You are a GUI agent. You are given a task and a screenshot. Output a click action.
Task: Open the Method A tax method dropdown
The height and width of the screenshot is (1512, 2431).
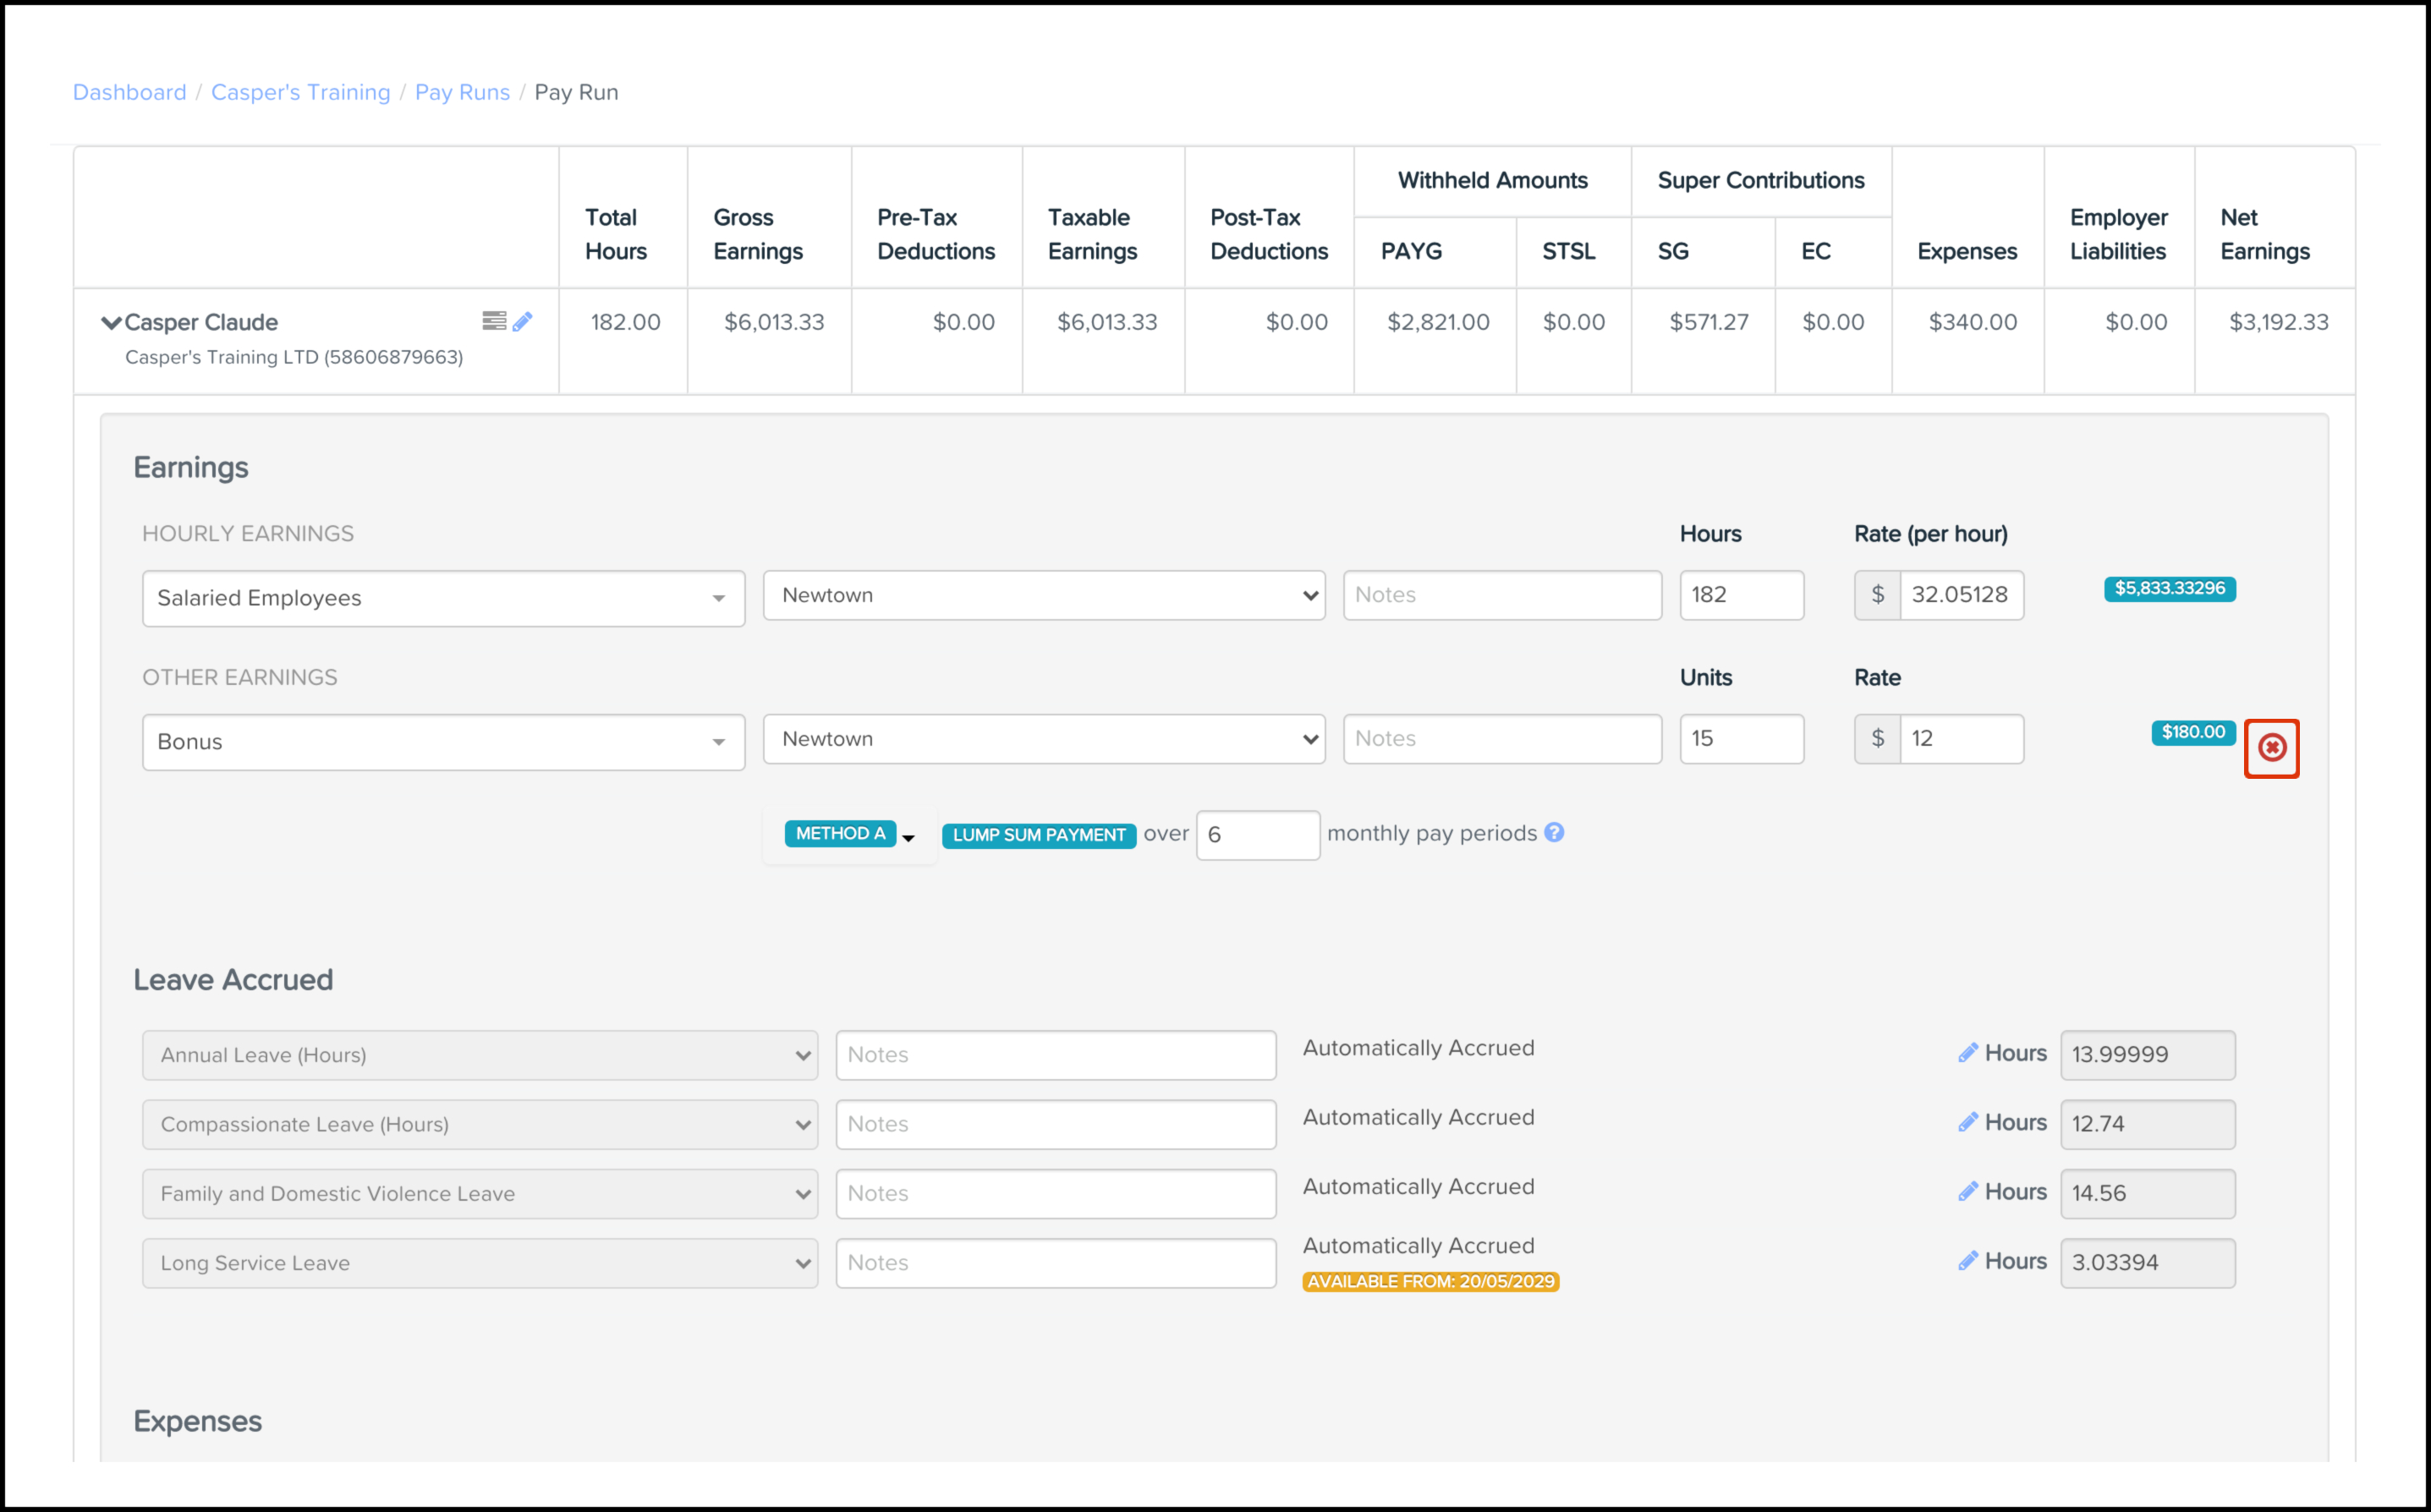pos(851,834)
